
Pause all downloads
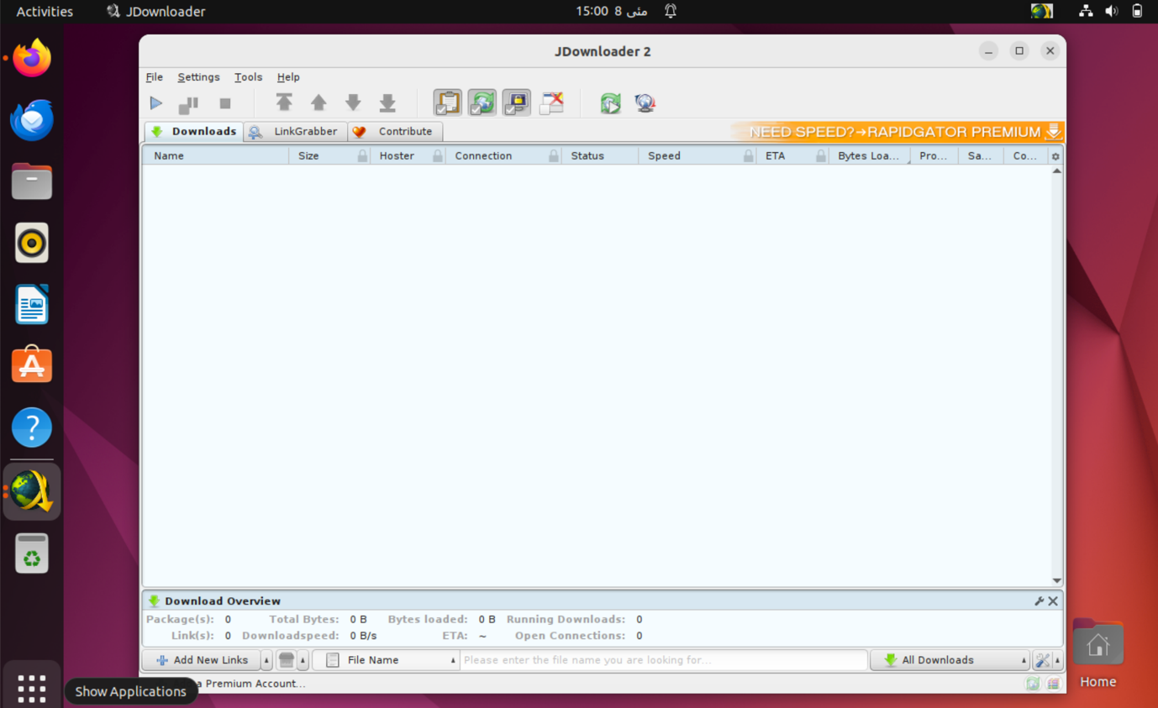[x=188, y=102]
